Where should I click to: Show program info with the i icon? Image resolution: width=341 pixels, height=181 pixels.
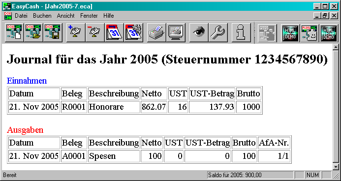241,32
